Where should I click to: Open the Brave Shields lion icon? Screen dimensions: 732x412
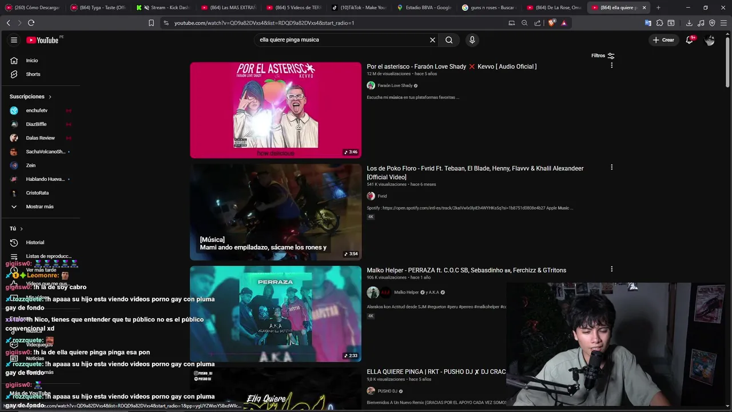pos(551,23)
